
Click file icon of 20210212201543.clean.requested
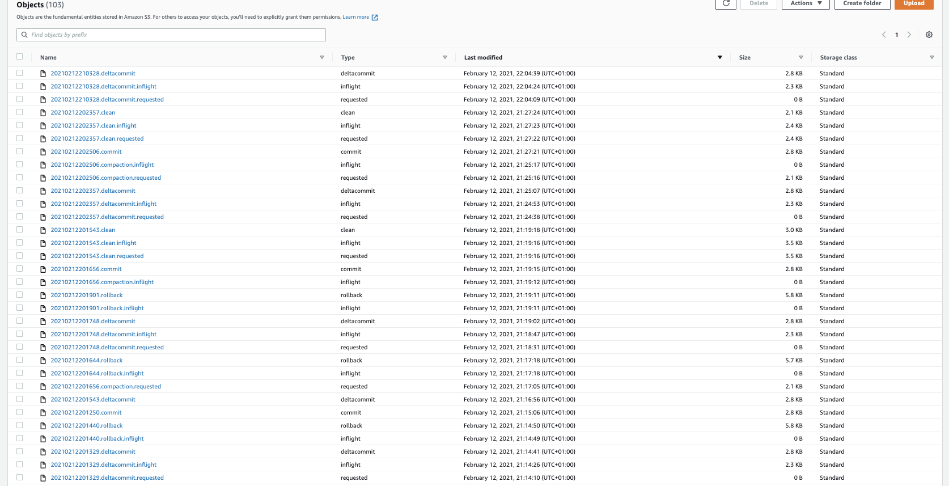coord(43,256)
